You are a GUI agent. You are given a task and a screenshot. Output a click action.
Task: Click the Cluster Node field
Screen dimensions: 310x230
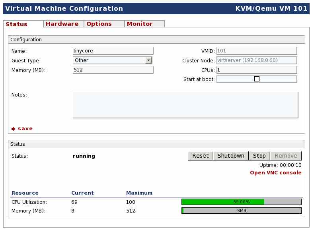pyautogui.click(x=257, y=60)
